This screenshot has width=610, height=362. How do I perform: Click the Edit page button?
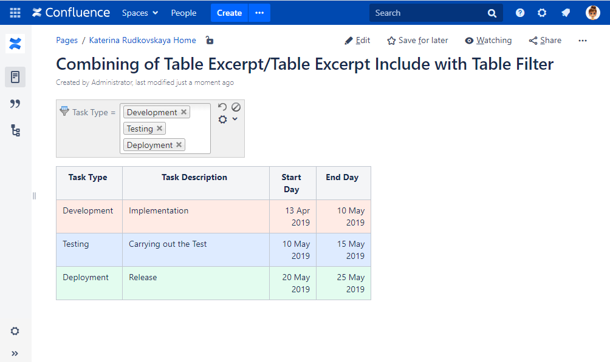pos(357,41)
